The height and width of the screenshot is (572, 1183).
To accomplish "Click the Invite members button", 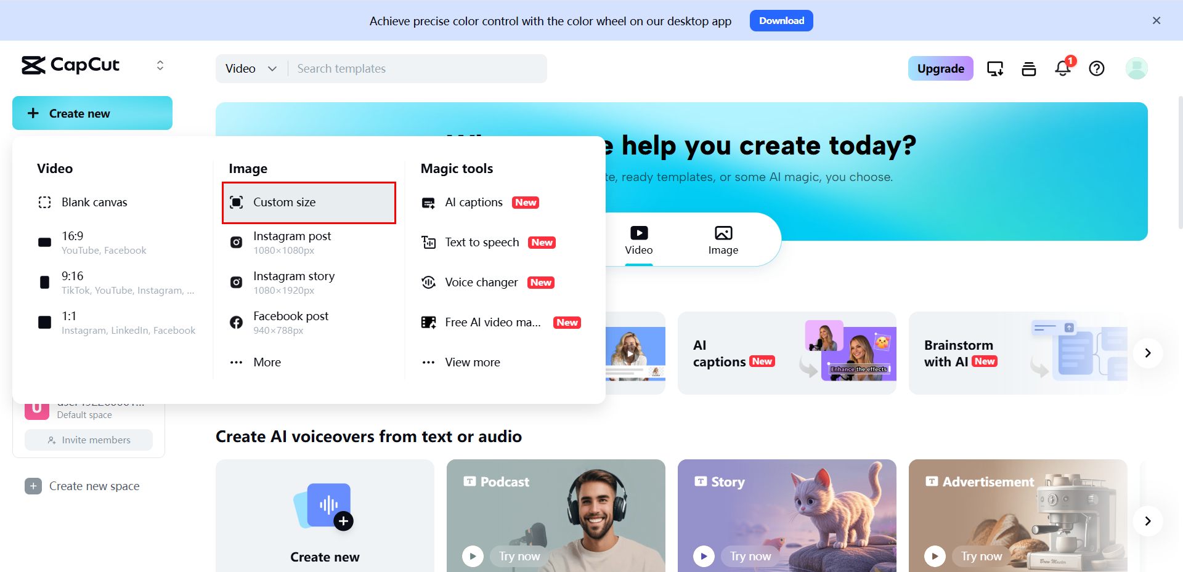I will [89, 440].
